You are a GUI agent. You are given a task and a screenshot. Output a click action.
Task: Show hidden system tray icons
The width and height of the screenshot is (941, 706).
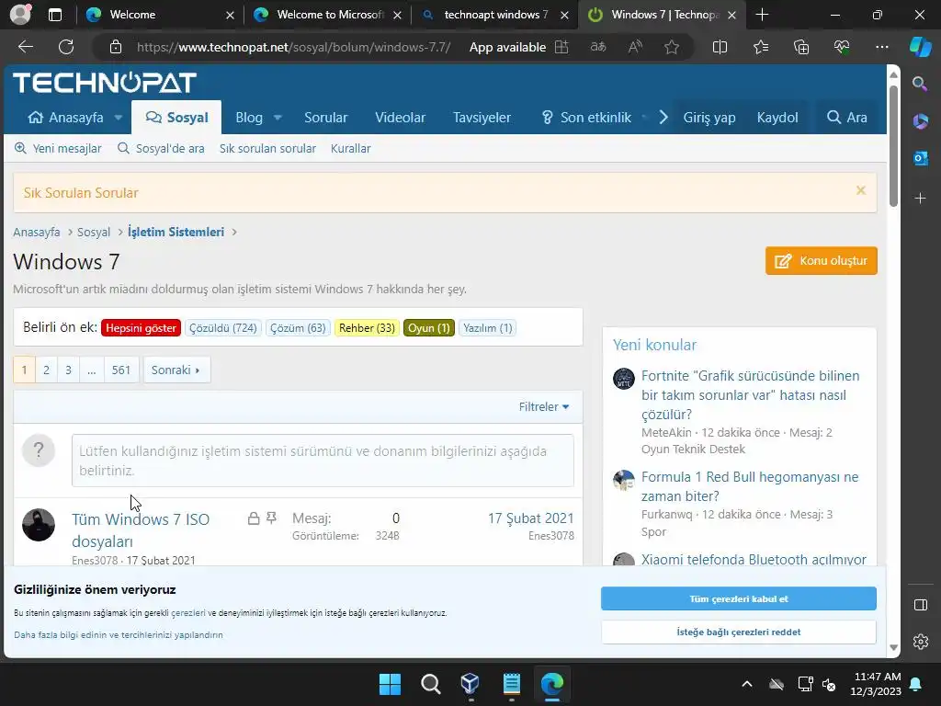pyautogui.click(x=746, y=684)
